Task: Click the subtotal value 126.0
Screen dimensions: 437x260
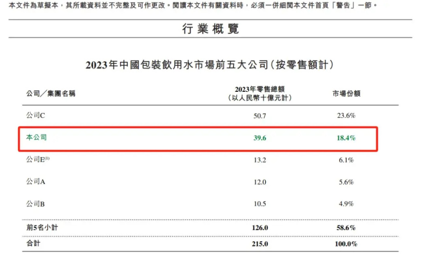Action: click(260, 228)
